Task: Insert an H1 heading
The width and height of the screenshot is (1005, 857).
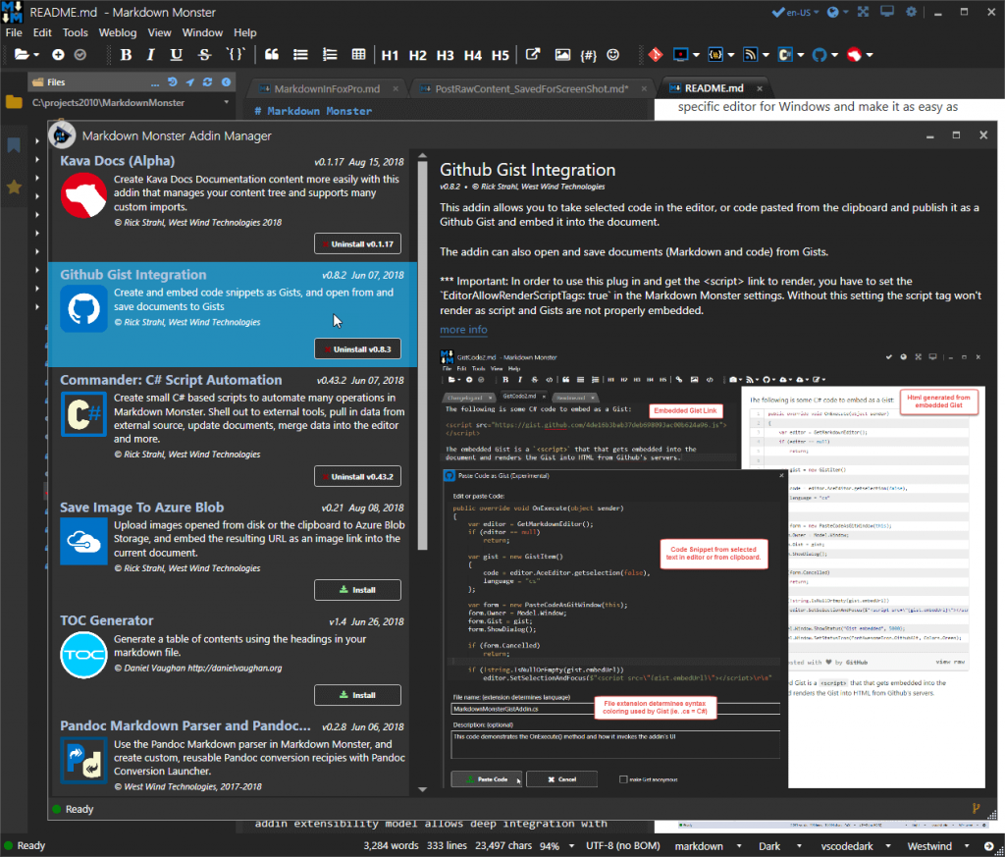Action: point(390,55)
